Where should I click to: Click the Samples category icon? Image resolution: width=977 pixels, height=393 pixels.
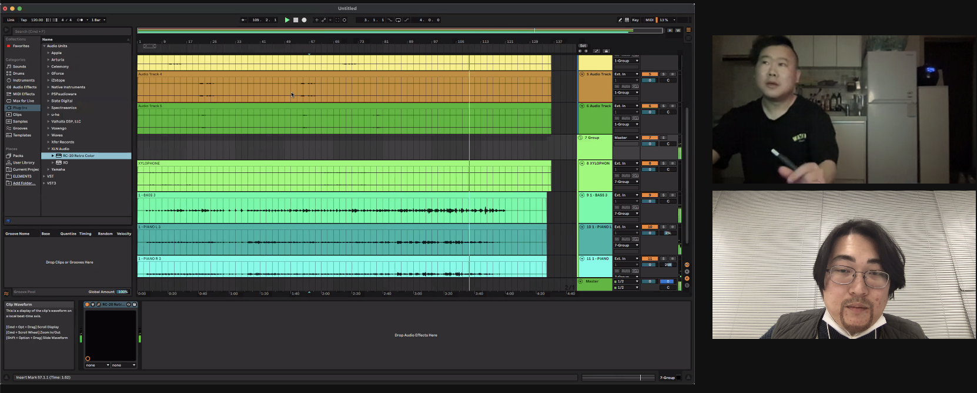pos(9,121)
